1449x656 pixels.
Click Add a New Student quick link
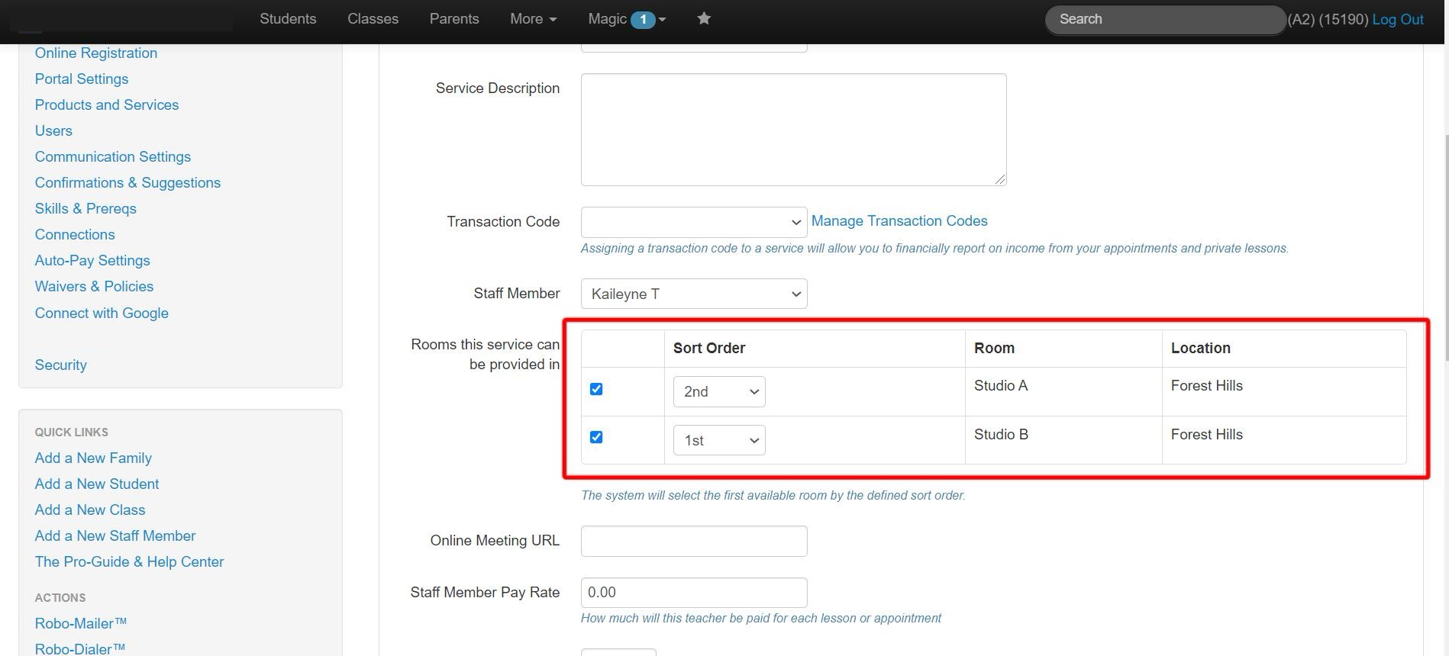click(x=97, y=484)
